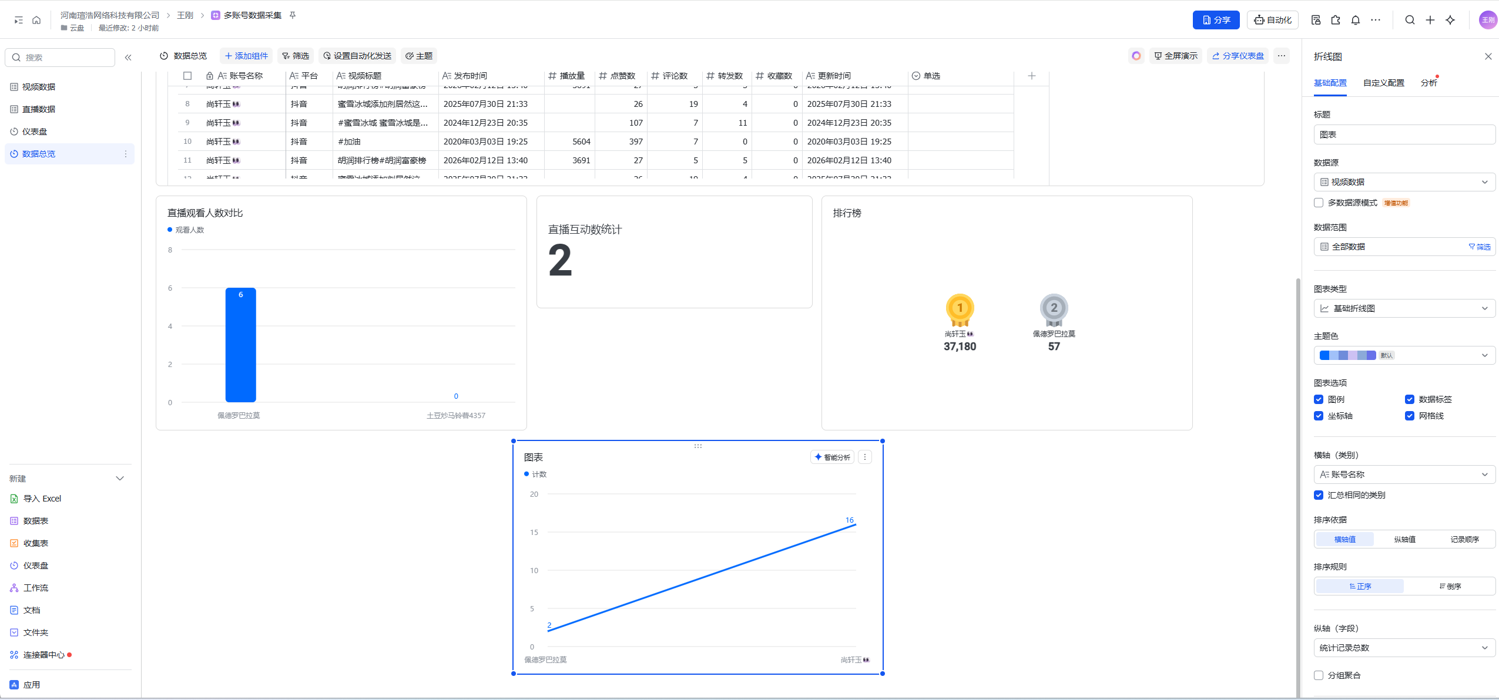The height and width of the screenshot is (700, 1499).
Task: Switch to 自定义配置 tab
Action: (1383, 83)
